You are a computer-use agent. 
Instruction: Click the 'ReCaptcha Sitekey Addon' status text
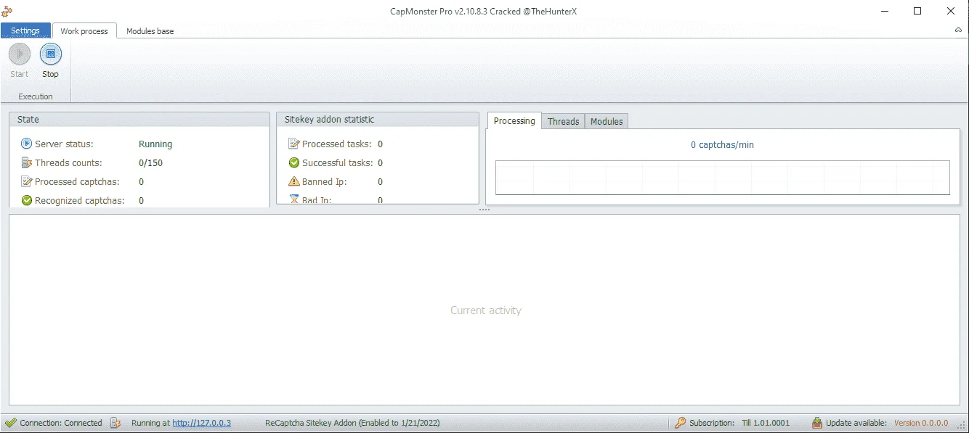352,423
